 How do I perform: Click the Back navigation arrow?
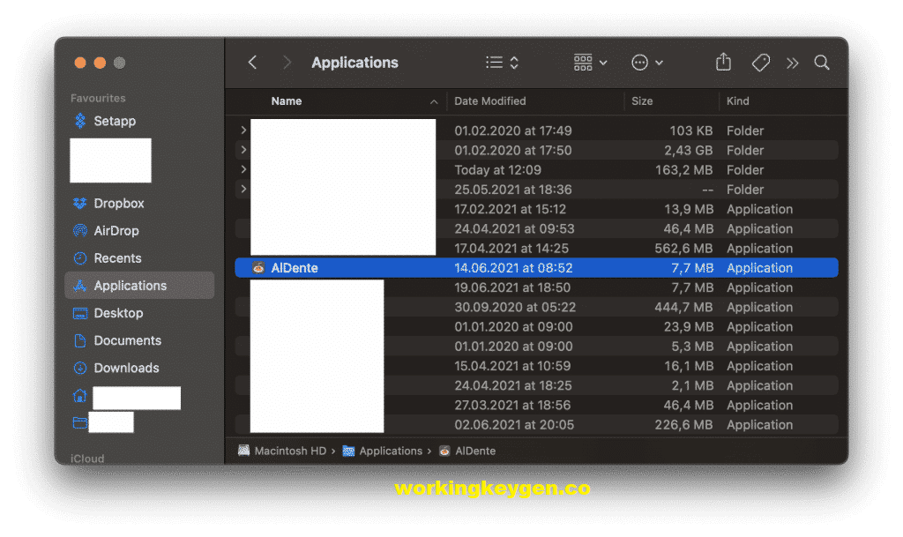coord(252,62)
